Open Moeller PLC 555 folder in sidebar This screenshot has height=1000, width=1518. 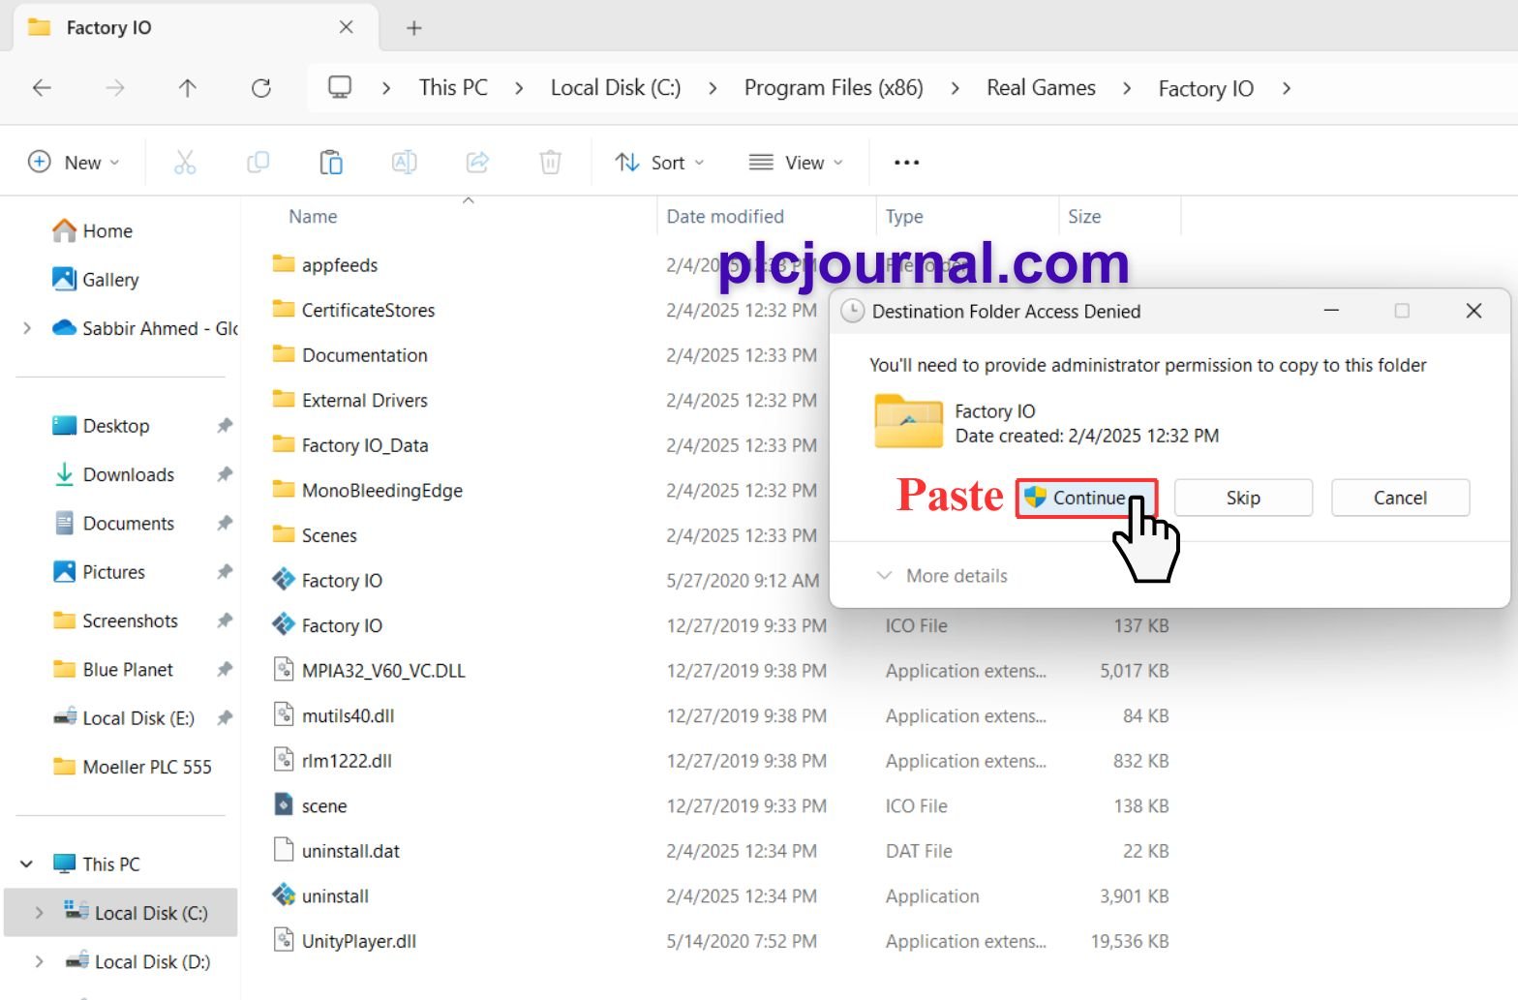(x=133, y=767)
